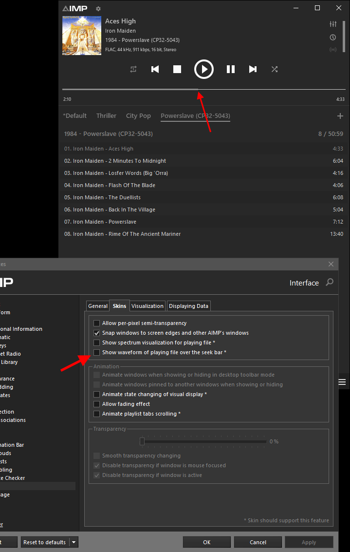Click Reset to defaults button

[x=45, y=542]
